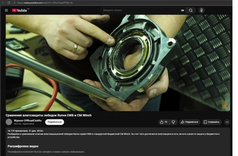
Task: Click into the Введите запрос search field
Action: coord(140,10)
